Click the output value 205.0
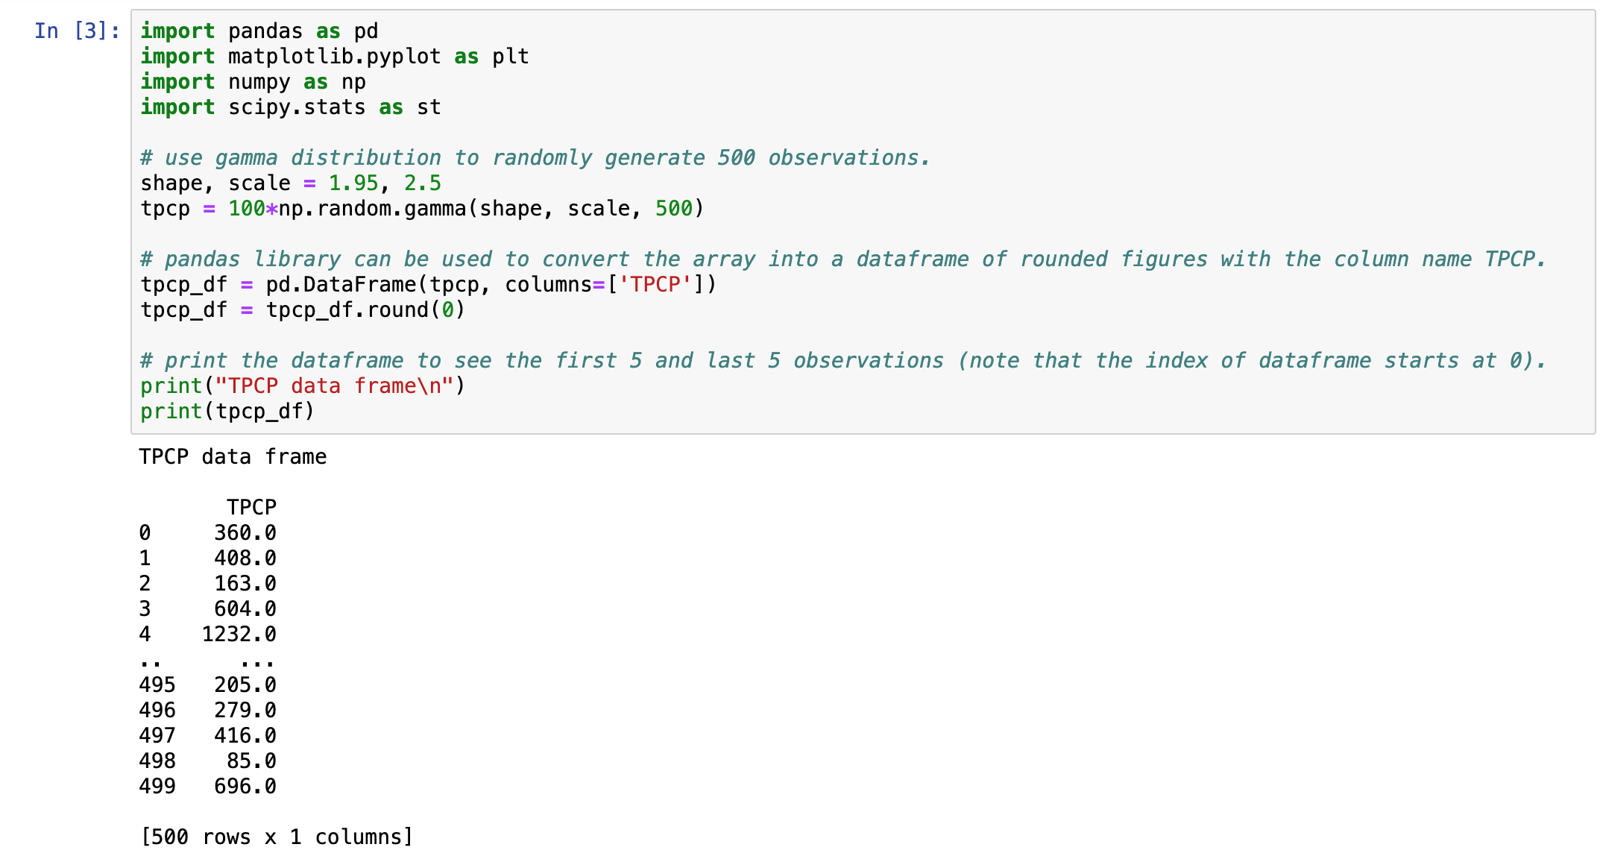Screen dimensions: 1600x853 point(245,684)
